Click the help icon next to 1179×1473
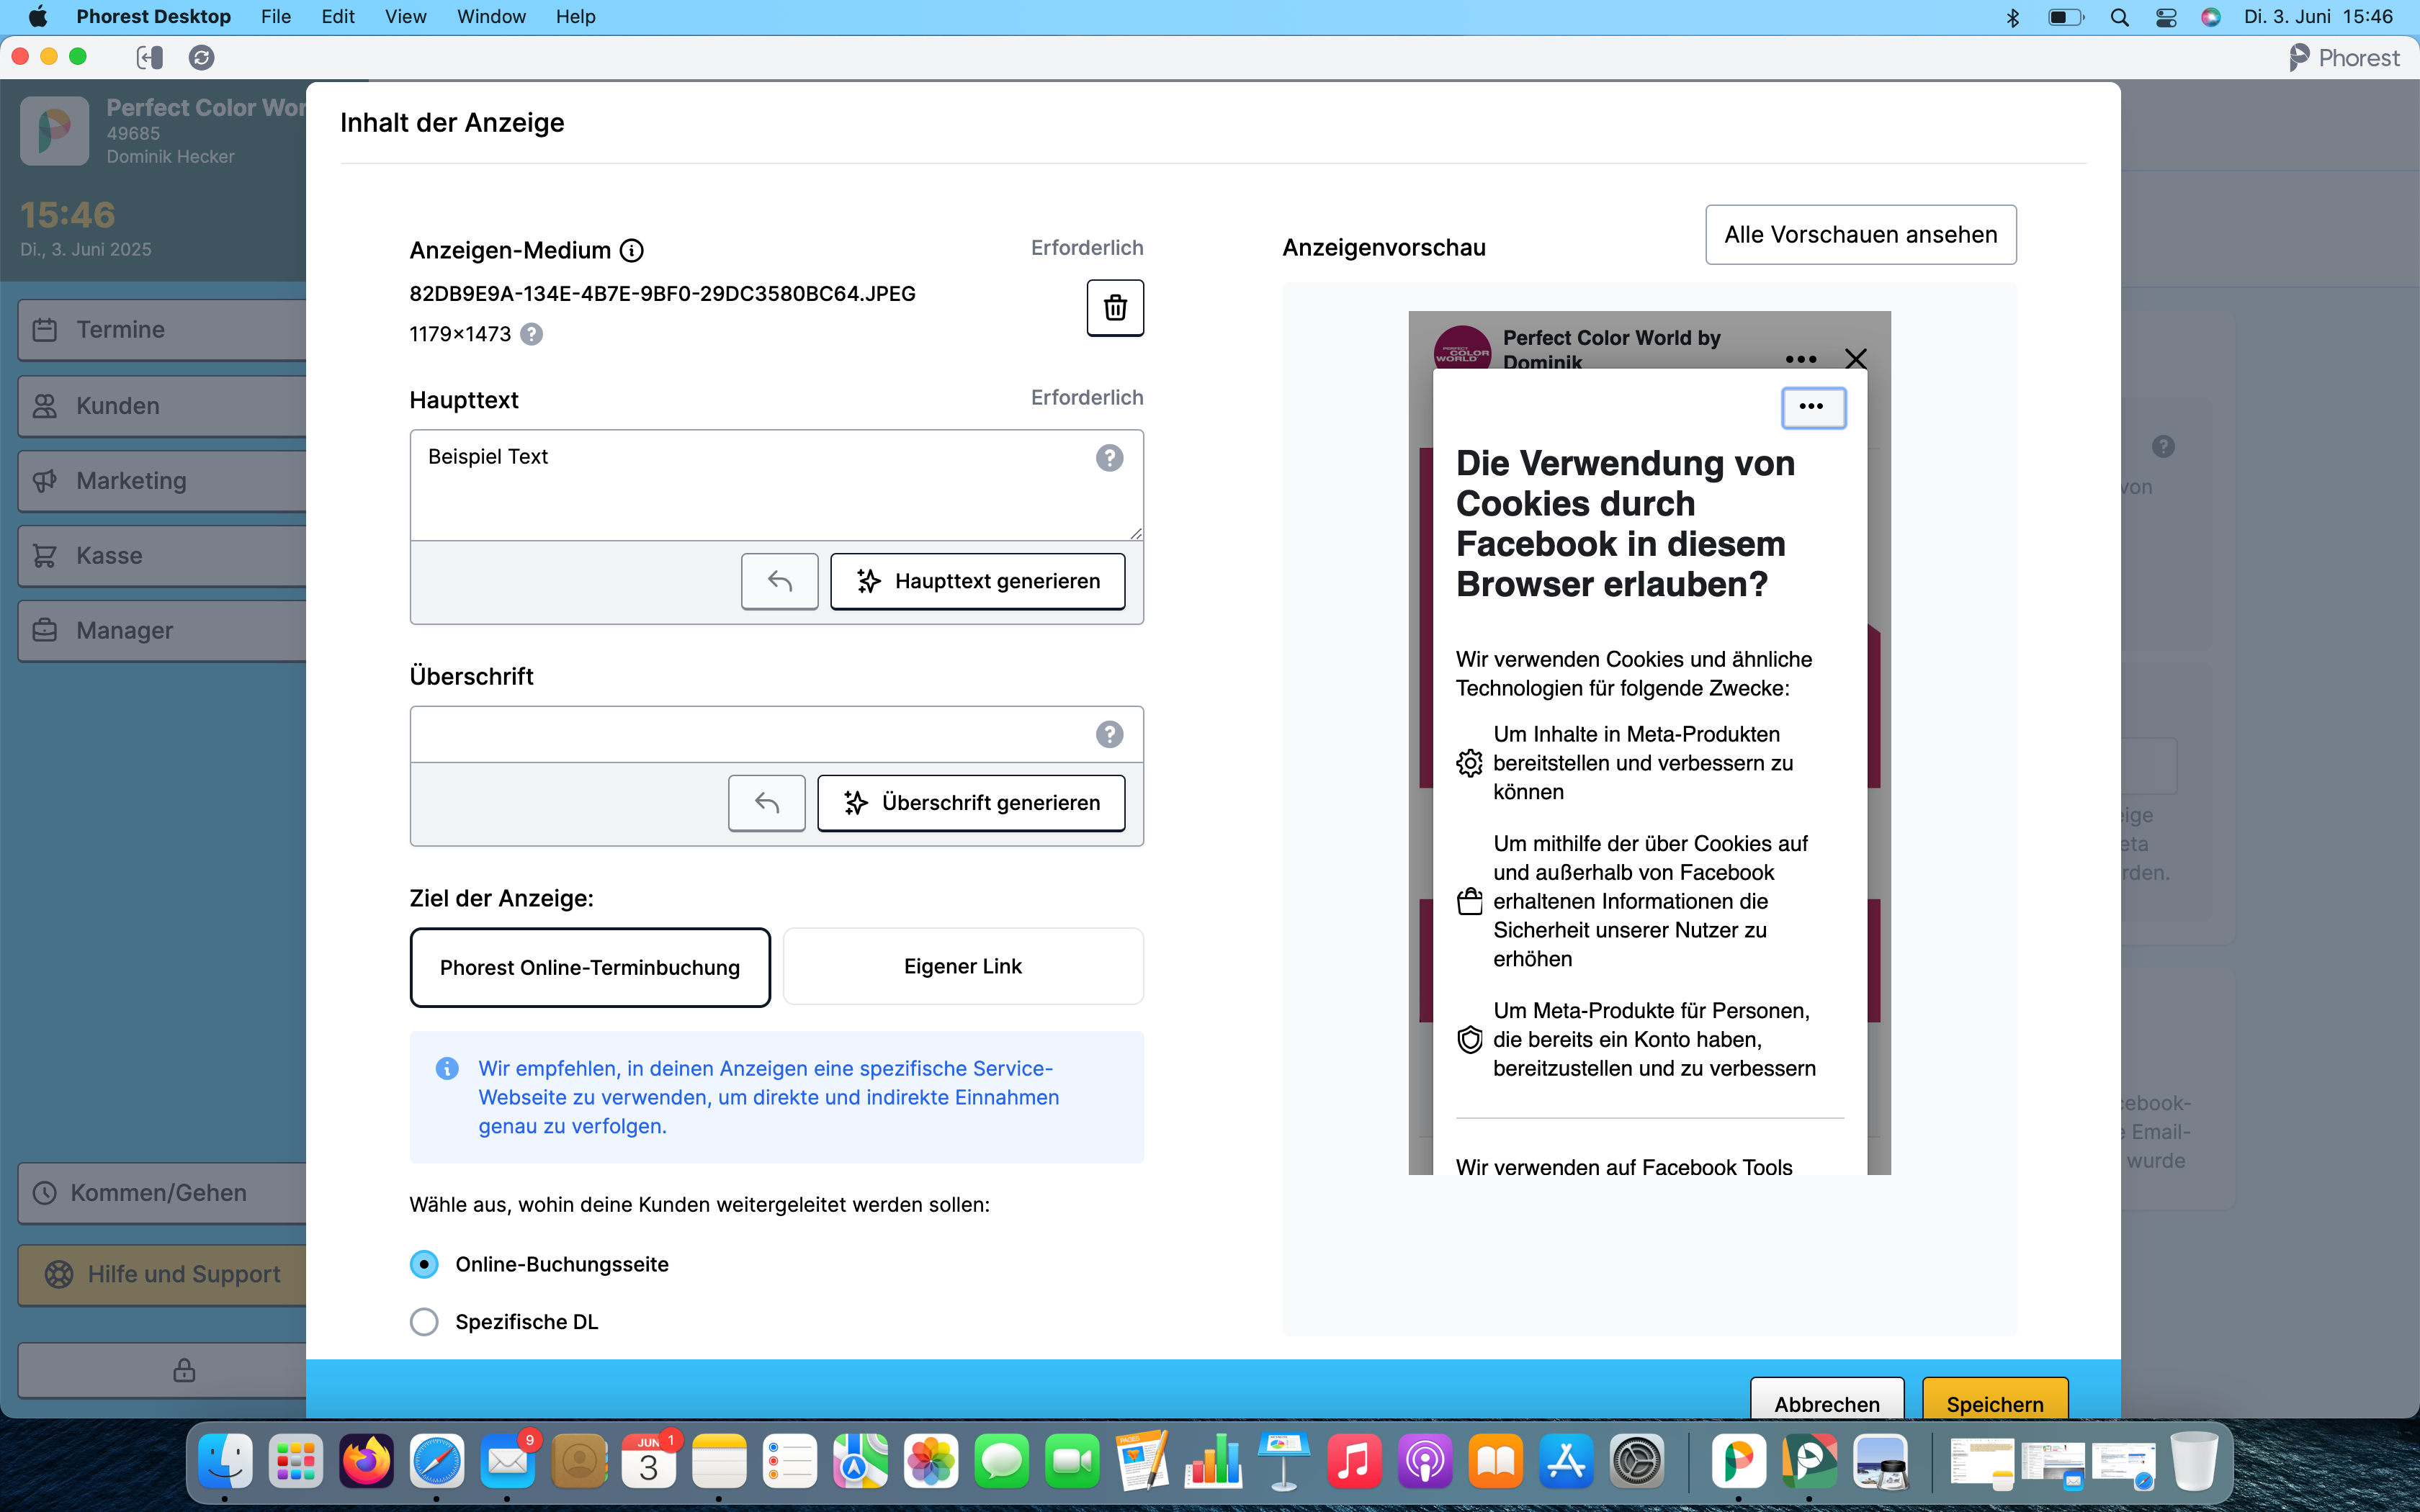 pos(532,334)
